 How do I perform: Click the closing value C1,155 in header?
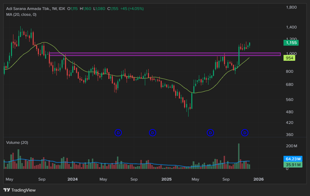[x=113, y=9]
